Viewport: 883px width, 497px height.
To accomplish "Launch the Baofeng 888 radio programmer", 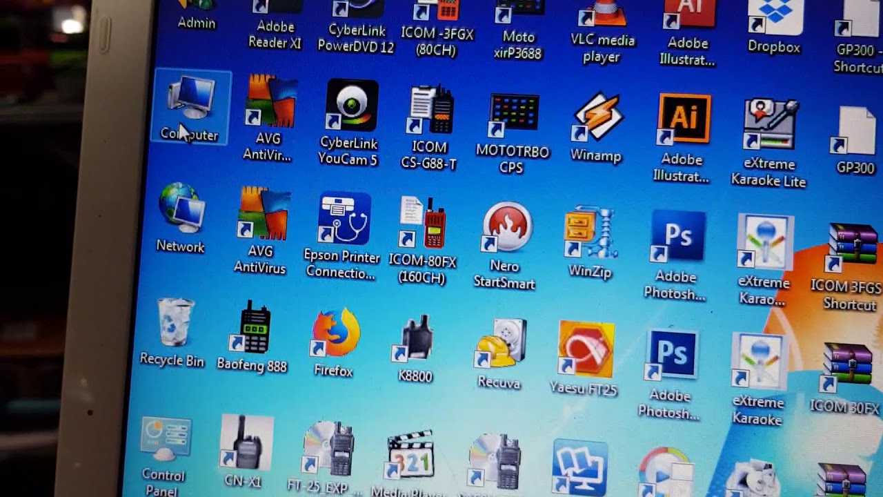I will 252,337.
